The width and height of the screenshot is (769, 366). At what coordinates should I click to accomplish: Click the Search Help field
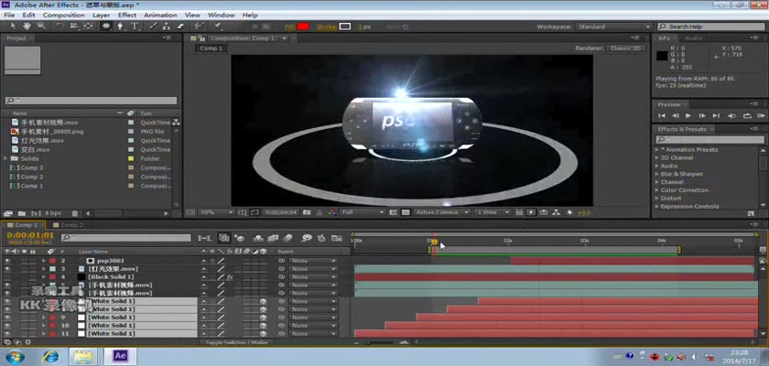(710, 27)
